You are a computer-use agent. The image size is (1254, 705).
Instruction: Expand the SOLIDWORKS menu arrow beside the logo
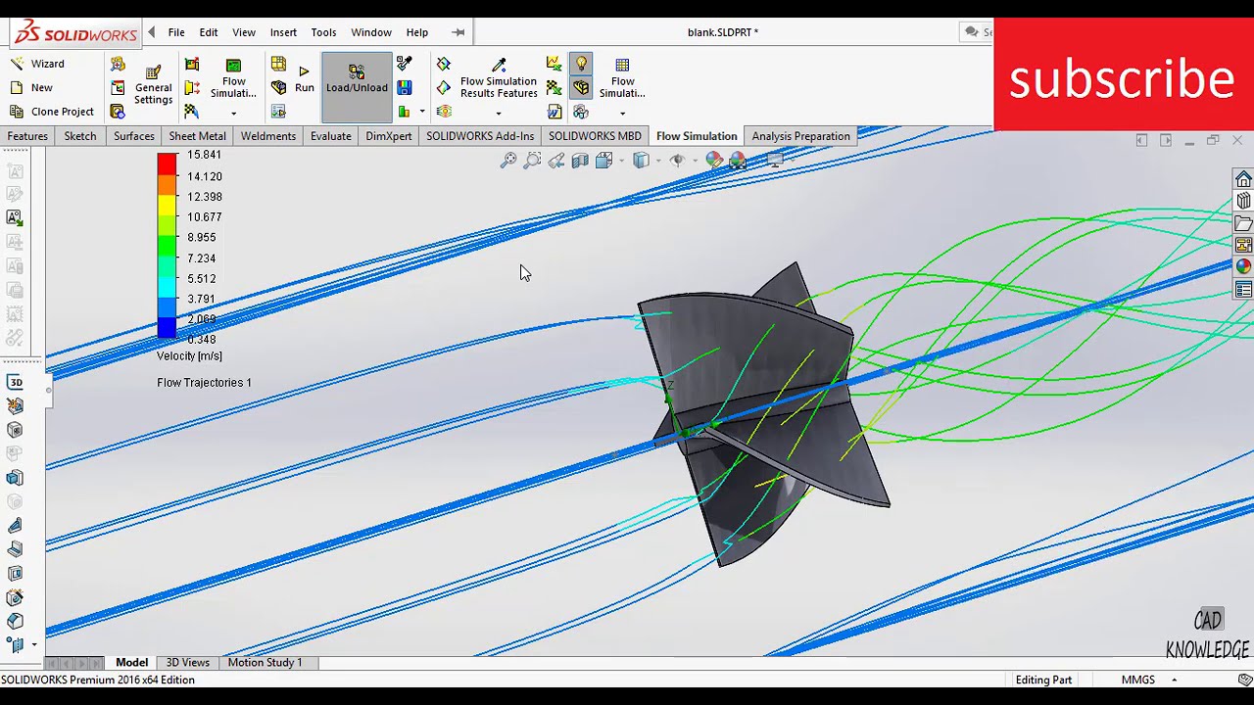152,32
